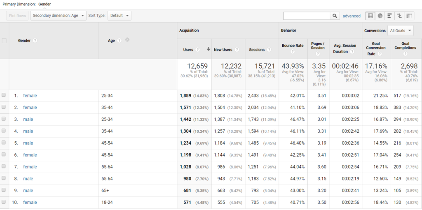Open male link in row 9
Viewport: 422px width, 210px height.
click(28, 190)
